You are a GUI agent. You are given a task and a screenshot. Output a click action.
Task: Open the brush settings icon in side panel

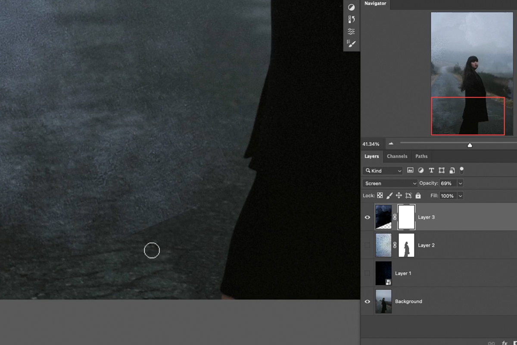tap(351, 43)
